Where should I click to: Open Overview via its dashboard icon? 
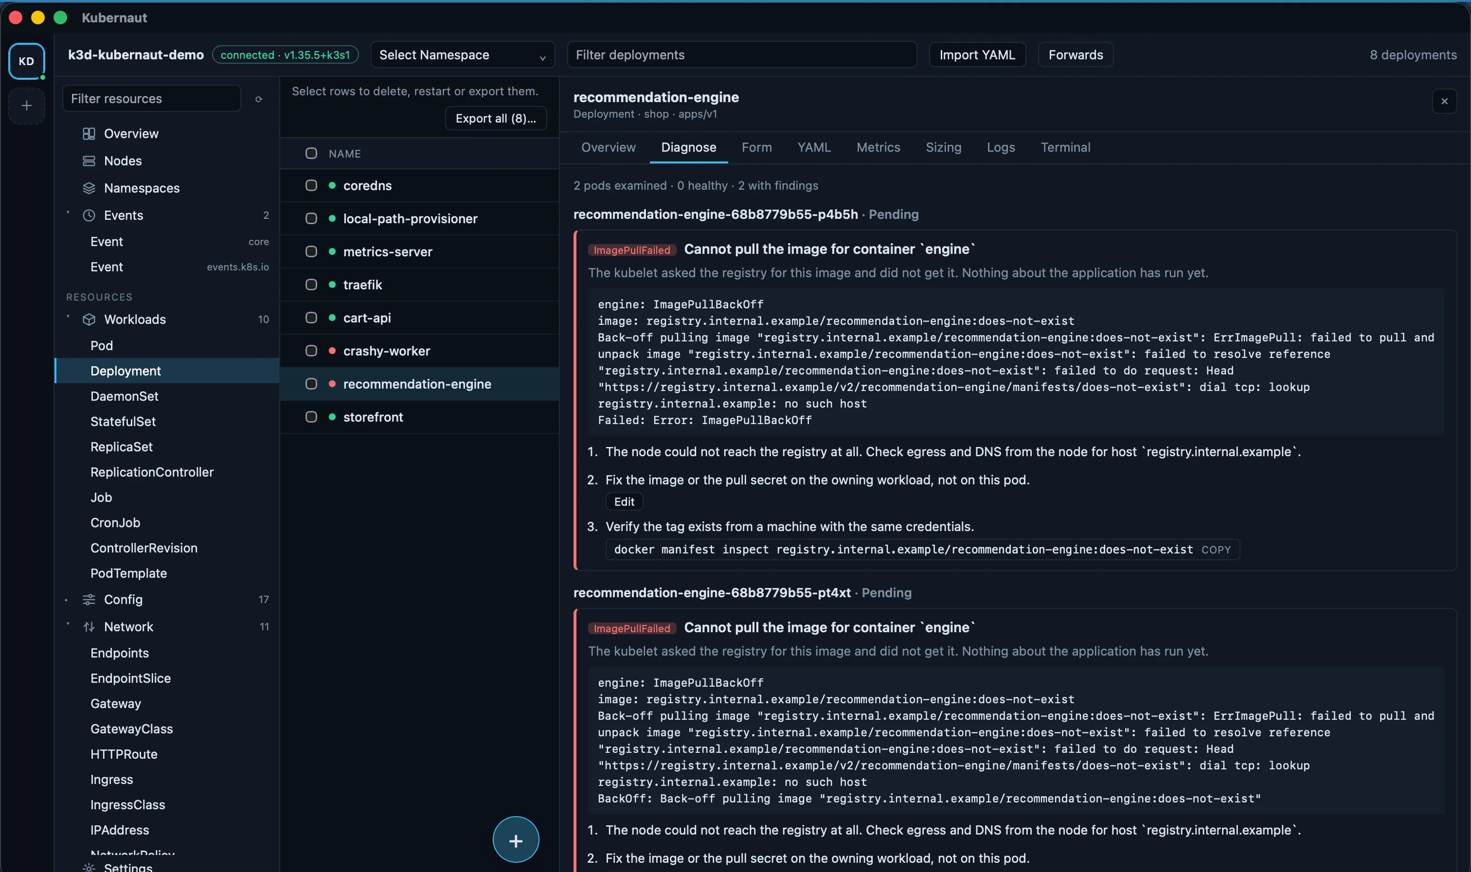(x=89, y=134)
